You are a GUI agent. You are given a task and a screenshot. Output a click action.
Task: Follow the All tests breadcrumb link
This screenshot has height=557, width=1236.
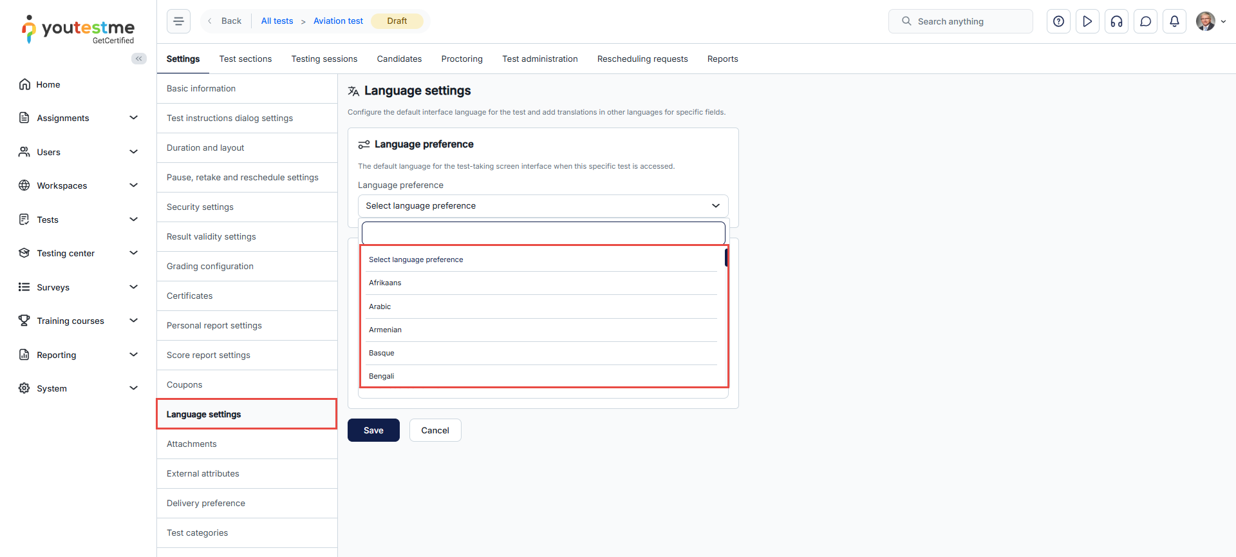[x=277, y=21]
